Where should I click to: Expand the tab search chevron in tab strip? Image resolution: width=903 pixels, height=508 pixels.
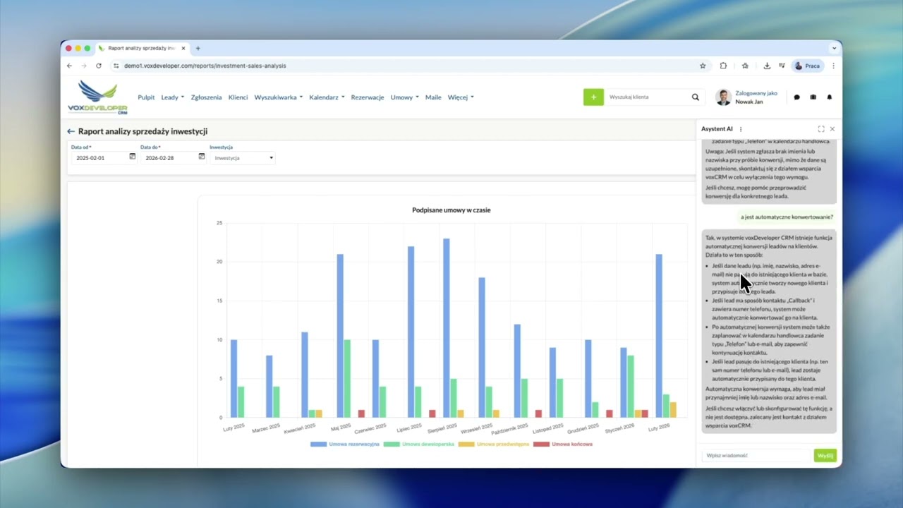click(x=834, y=48)
